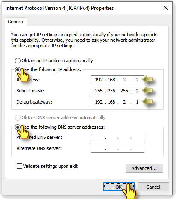
Task: Click the OK button
Action: 119,187
